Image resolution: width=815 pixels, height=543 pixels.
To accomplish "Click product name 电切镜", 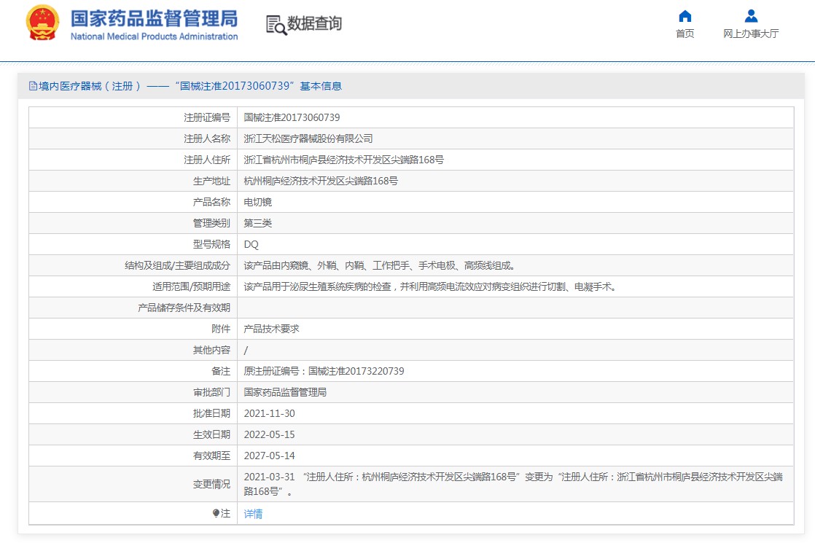I will point(258,202).
